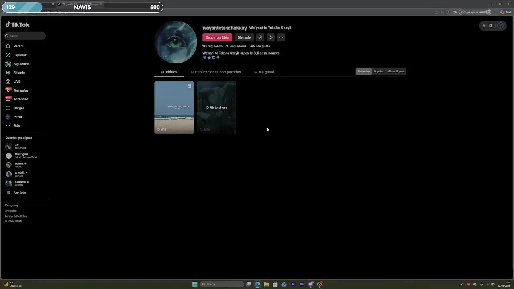Open the TikTok logo home link

[17, 25]
